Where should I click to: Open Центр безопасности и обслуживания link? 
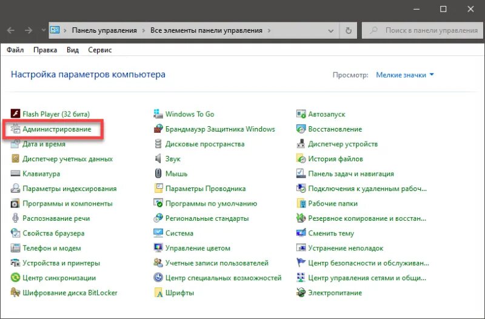tap(369, 263)
